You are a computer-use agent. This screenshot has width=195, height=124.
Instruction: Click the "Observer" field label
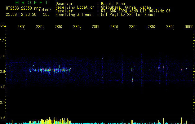(64, 4)
